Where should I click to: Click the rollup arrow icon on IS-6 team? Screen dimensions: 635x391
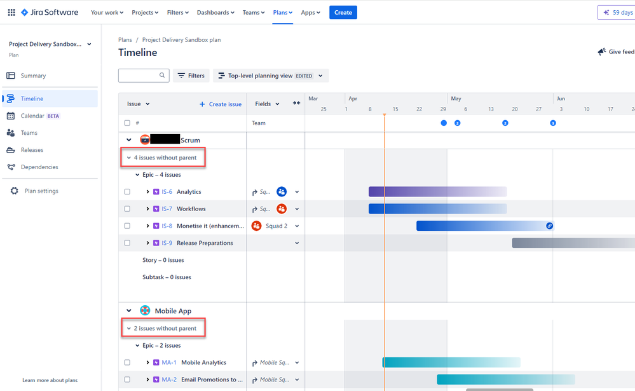[x=255, y=192]
